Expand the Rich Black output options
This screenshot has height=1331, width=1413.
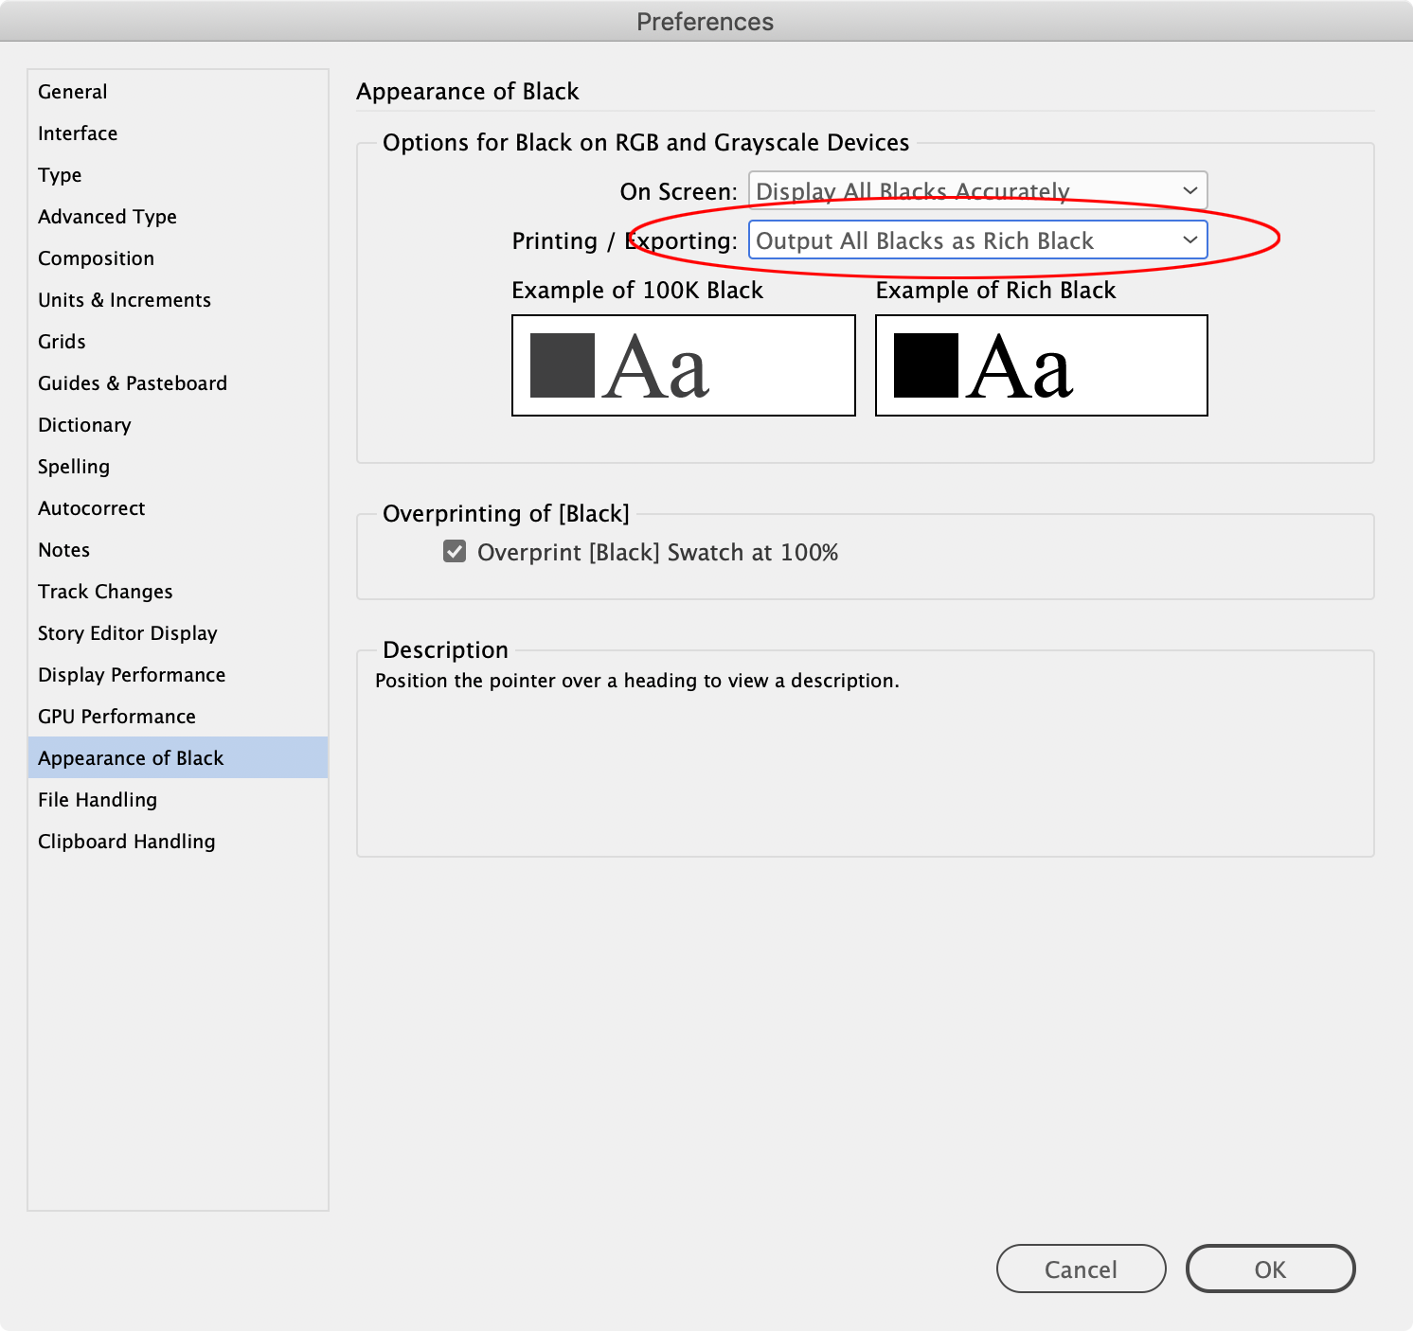[1190, 240]
